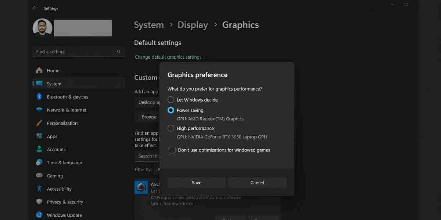The image size is (441, 220).
Task: Click the Default settings heading
Action: point(158,43)
